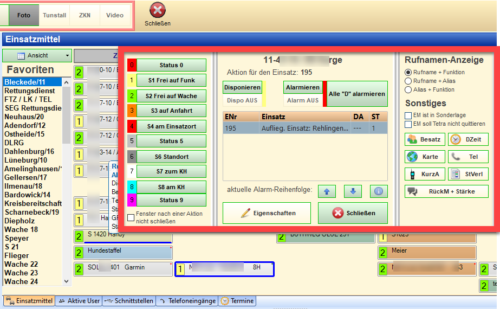Click the Besatz crew icon button
The height and width of the screenshot is (309, 500).
425,139
